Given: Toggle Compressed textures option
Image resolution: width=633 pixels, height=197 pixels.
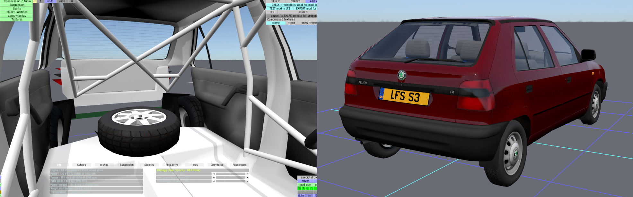Looking at the screenshot, I should point(292,19).
